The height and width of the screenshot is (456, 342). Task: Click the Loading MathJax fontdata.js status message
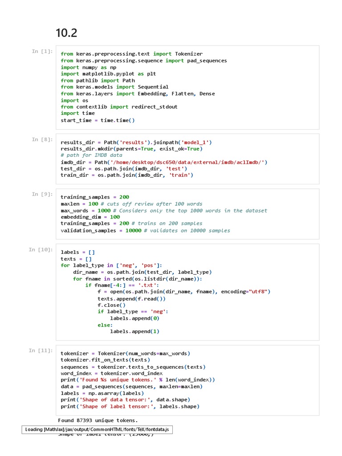pyautogui.click(x=97, y=430)
